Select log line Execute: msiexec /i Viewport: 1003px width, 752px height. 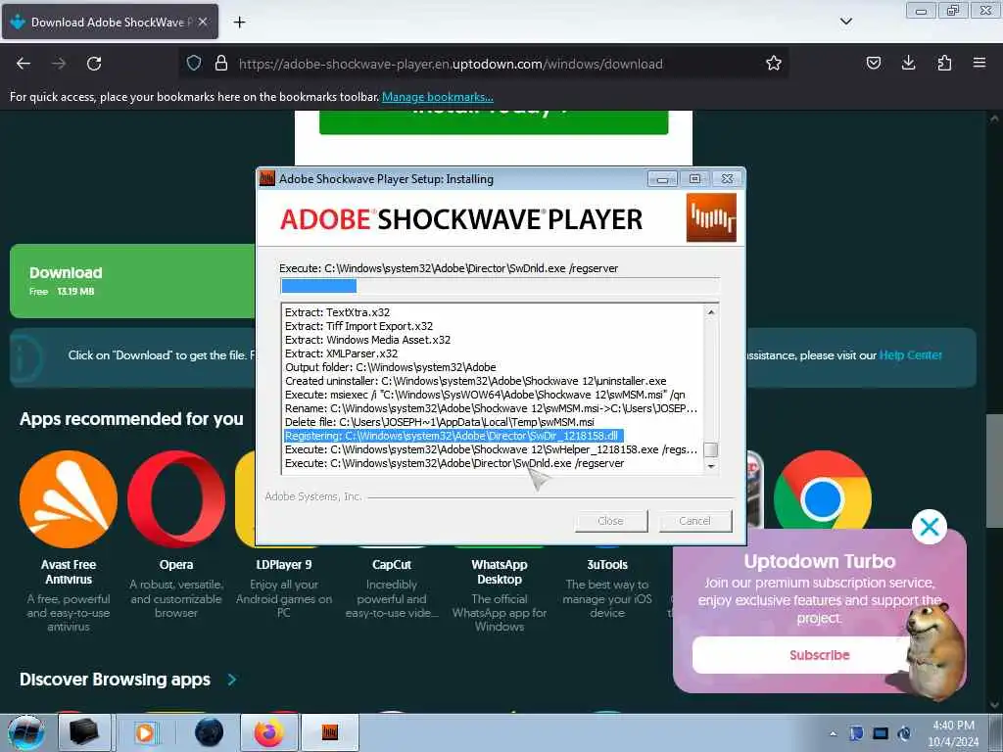485,395
